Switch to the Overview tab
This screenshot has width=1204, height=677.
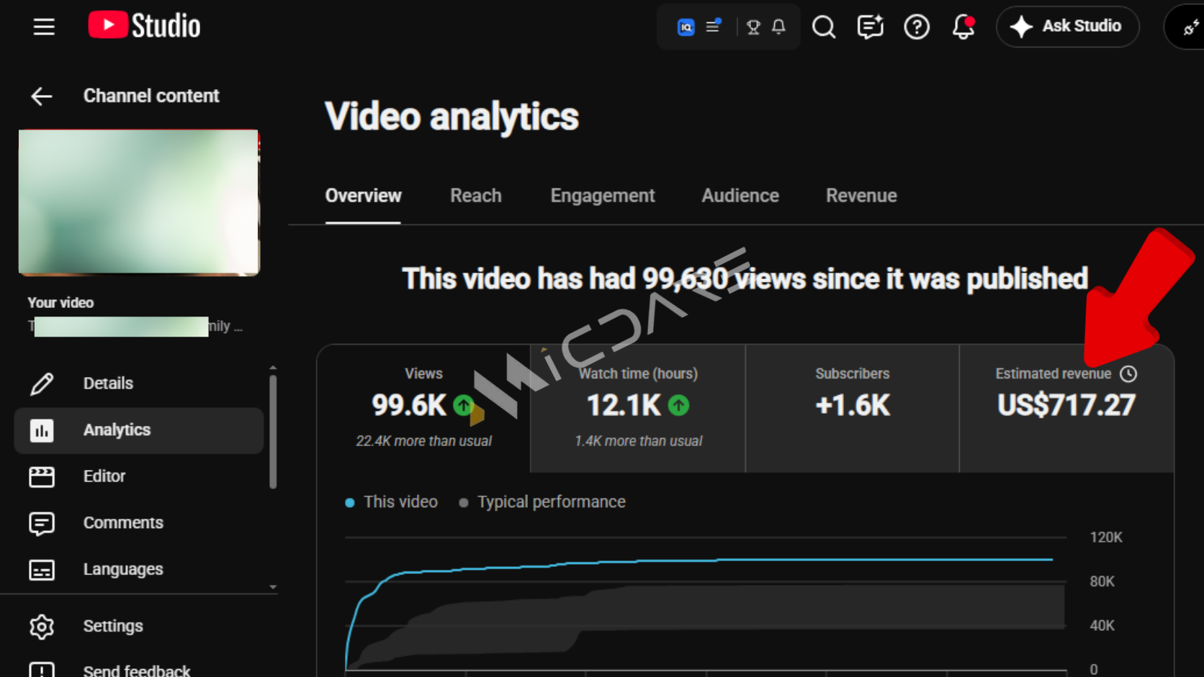363,196
